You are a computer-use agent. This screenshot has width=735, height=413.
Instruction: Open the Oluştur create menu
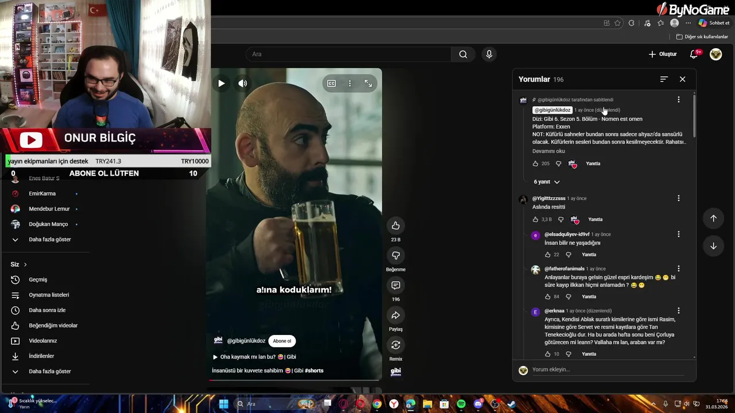point(663,54)
